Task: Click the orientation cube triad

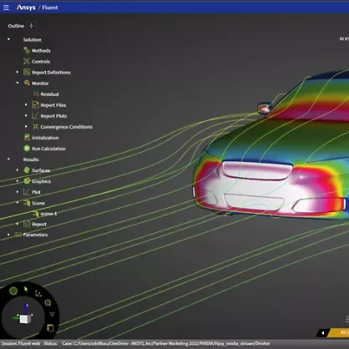Action: pyautogui.click(x=24, y=316)
